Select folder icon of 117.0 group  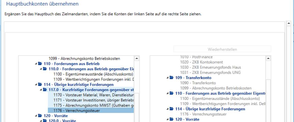45,90
